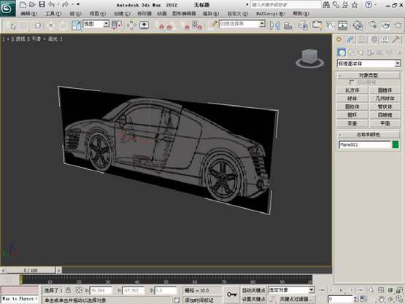
Task: Click the Redo arrow icon
Action: click(x=66, y=4)
